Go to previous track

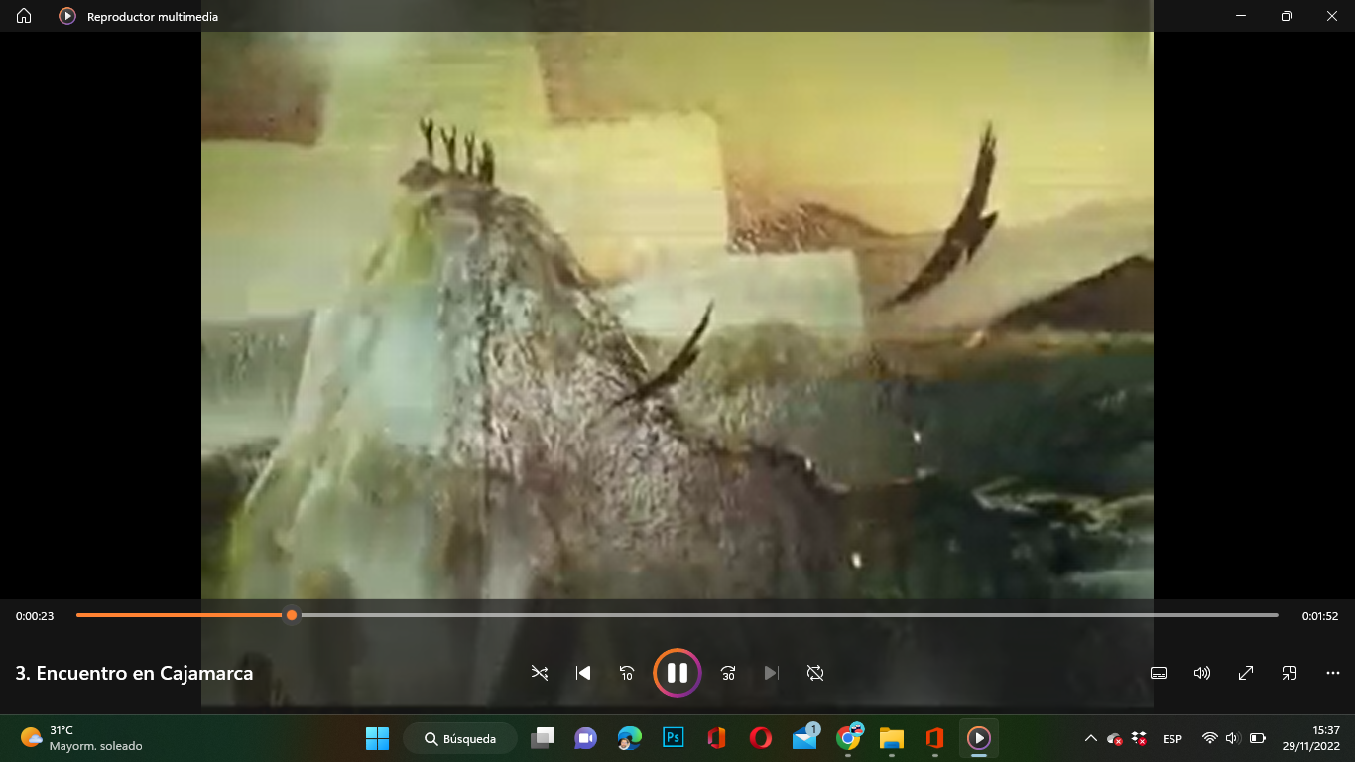coord(583,673)
